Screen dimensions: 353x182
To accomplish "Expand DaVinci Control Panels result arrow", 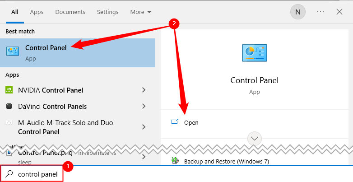I will point(144,107).
